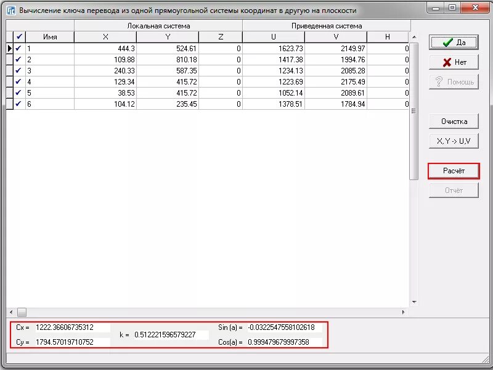
Task: Click into the Sin (a) value field
Action: point(285,327)
